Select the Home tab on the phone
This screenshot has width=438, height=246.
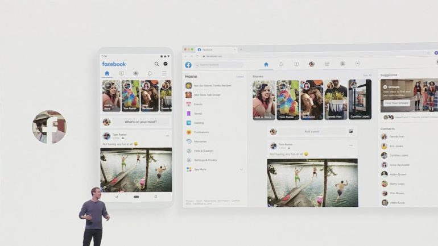(x=107, y=73)
